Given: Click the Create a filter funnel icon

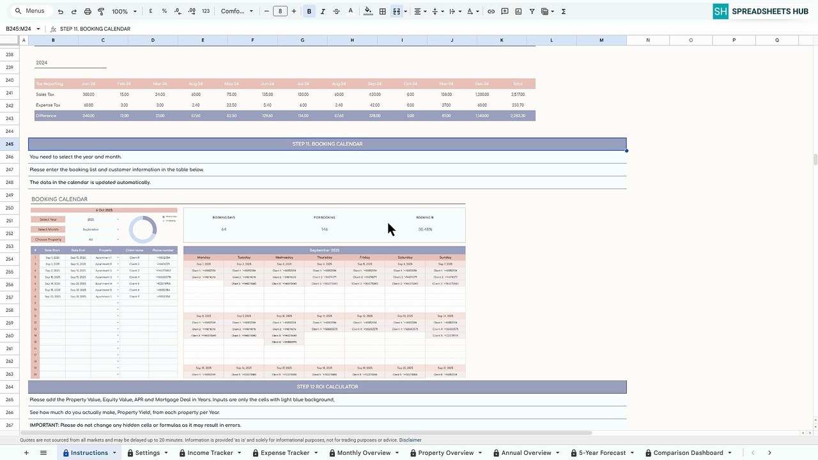Looking at the screenshot, I should tap(532, 11).
